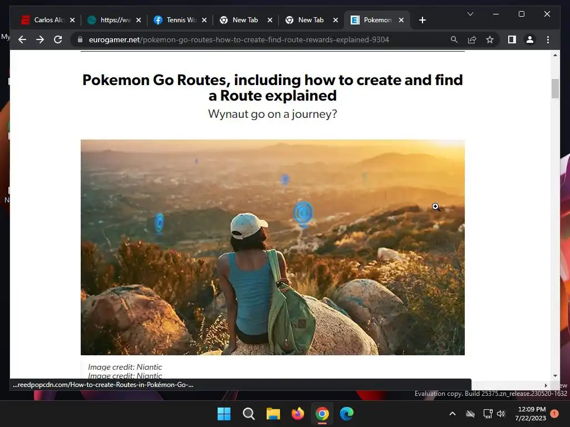Go forward with the forward arrow
Viewport: 570px width, 427px height.
pyautogui.click(x=40, y=39)
